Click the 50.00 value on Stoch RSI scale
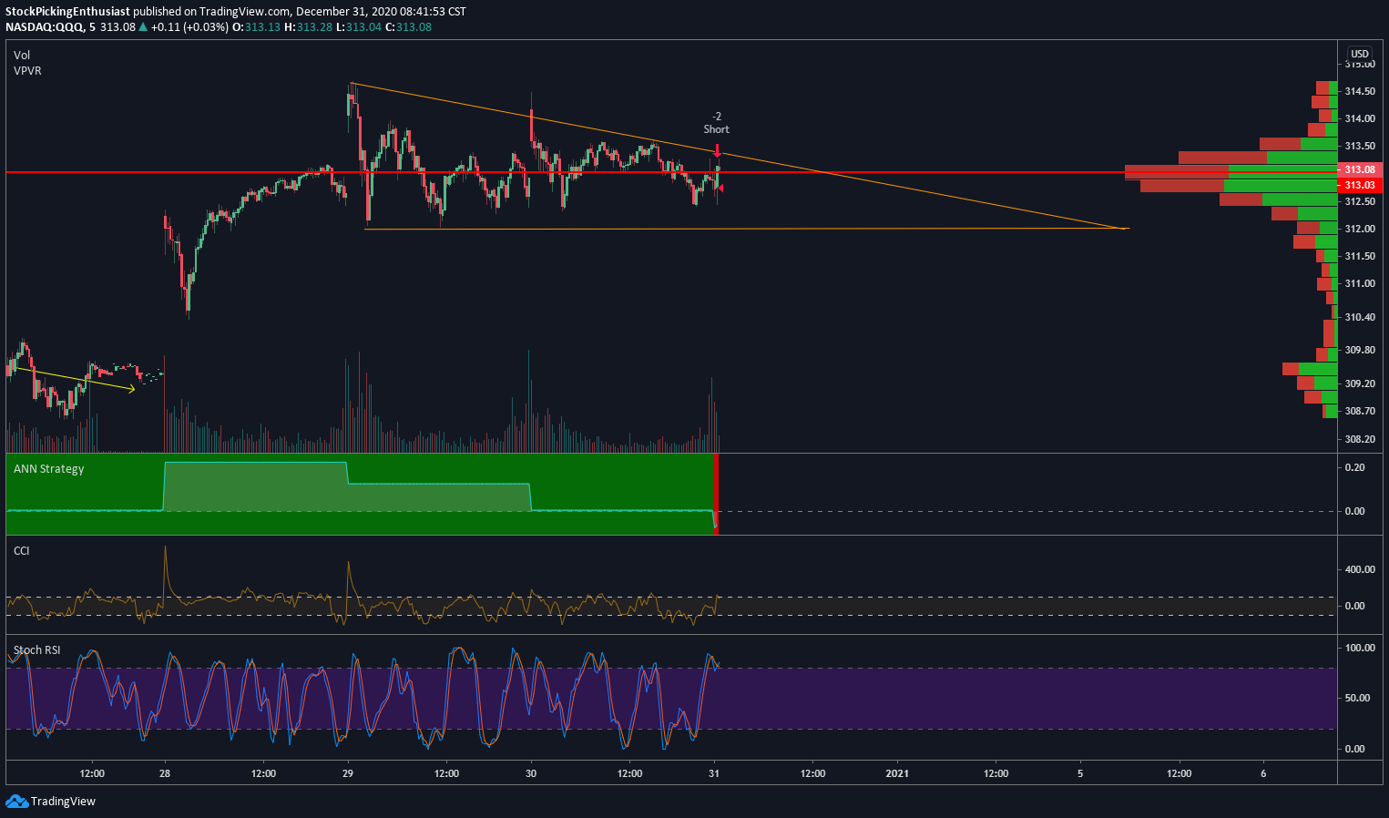The image size is (1389, 818). (x=1357, y=698)
